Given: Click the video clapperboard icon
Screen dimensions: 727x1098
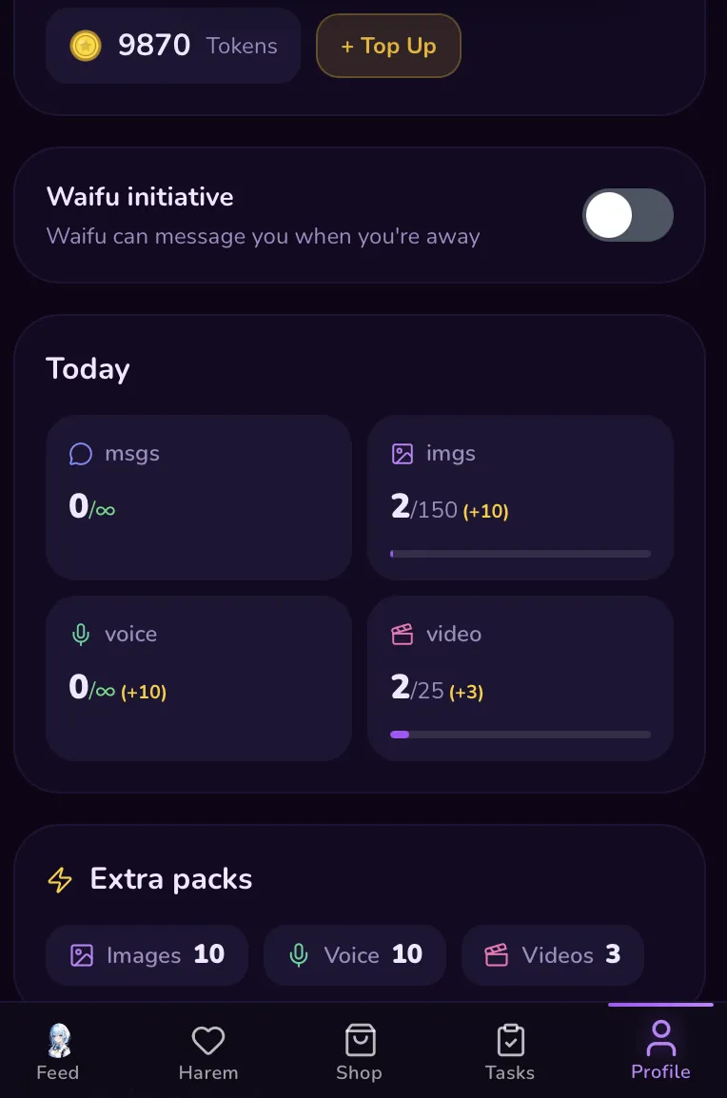Looking at the screenshot, I should point(401,635).
